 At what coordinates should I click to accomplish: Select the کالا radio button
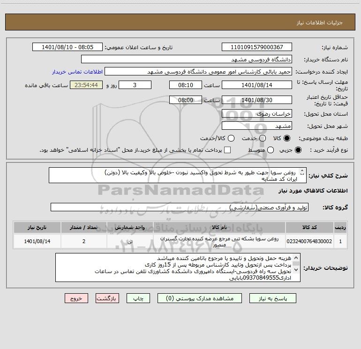tap(287, 138)
